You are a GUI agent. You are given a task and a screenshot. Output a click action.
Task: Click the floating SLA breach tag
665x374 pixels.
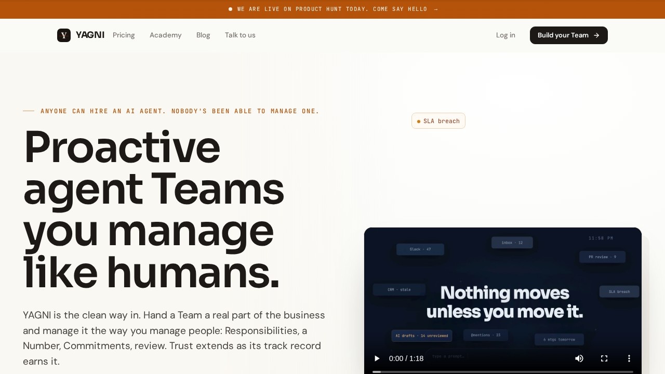pos(438,121)
